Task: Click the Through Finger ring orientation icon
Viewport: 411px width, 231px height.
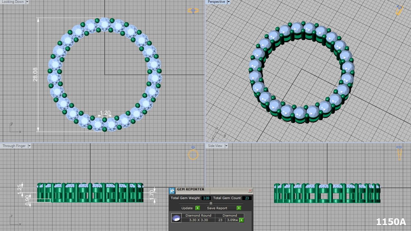Action: (x=193, y=154)
